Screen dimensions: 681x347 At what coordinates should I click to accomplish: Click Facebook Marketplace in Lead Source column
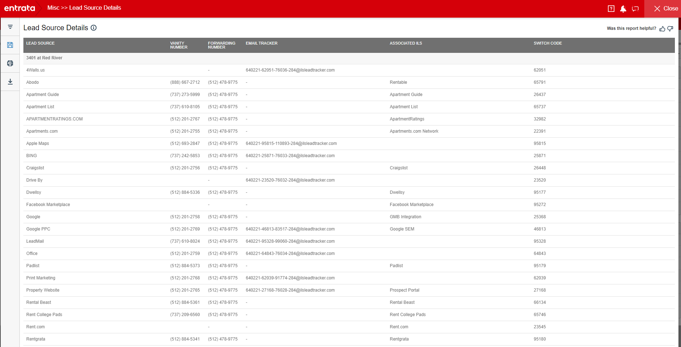[x=48, y=205]
